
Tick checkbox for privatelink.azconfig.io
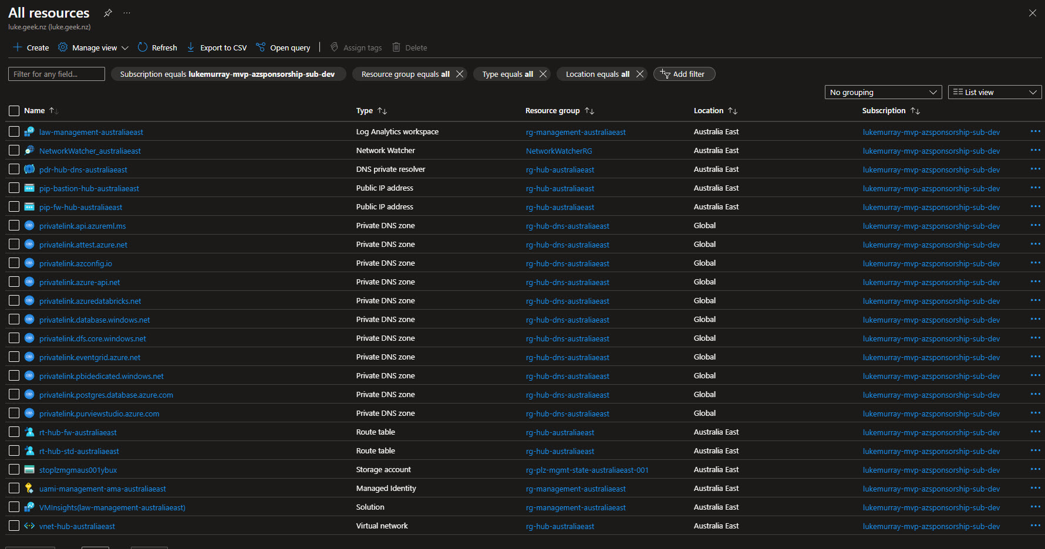pyautogui.click(x=14, y=263)
